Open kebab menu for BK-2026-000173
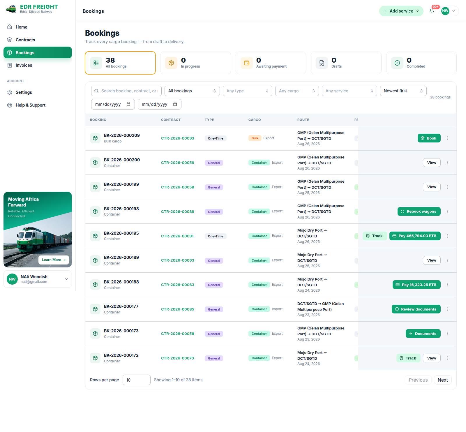466x432 pixels. pyautogui.click(x=447, y=334)
